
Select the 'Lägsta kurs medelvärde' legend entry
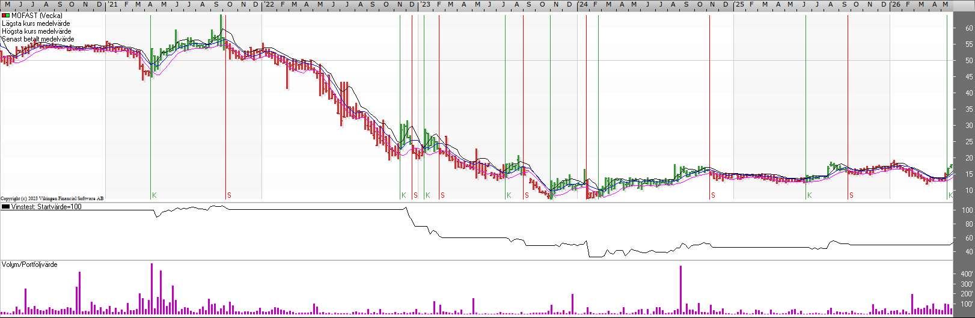(35, 23)
